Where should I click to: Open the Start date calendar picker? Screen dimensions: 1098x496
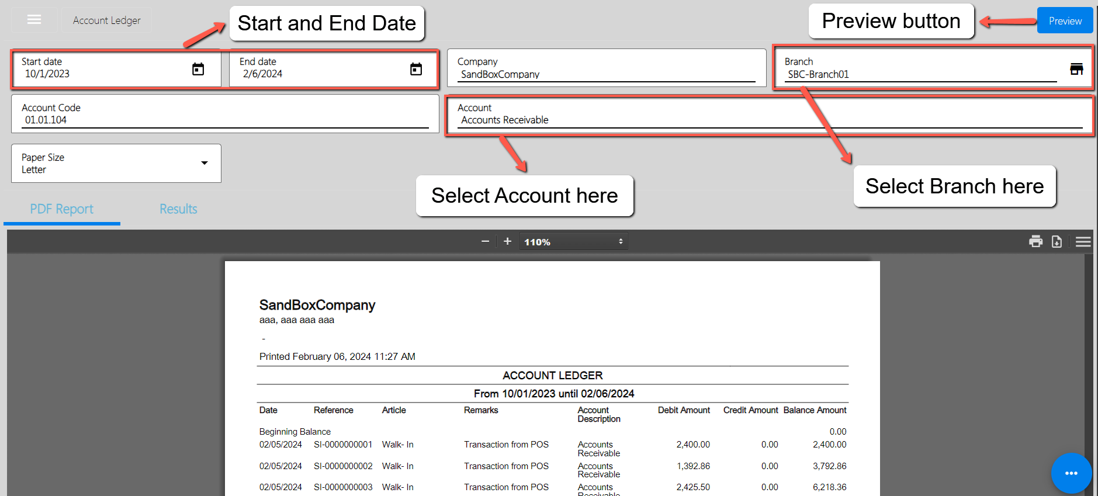198,69
